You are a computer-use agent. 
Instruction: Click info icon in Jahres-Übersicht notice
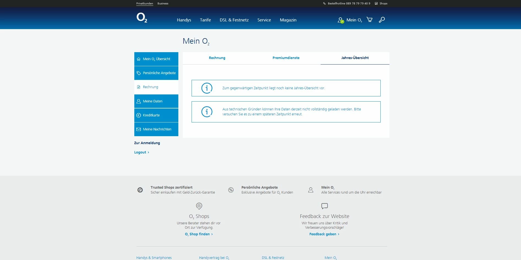click(207, 88)
